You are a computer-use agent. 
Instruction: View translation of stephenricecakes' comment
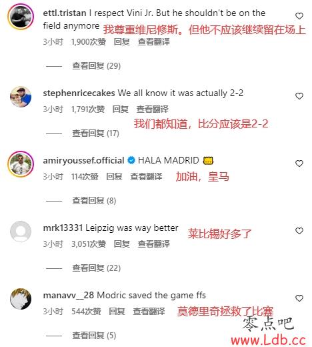point(152,109)
